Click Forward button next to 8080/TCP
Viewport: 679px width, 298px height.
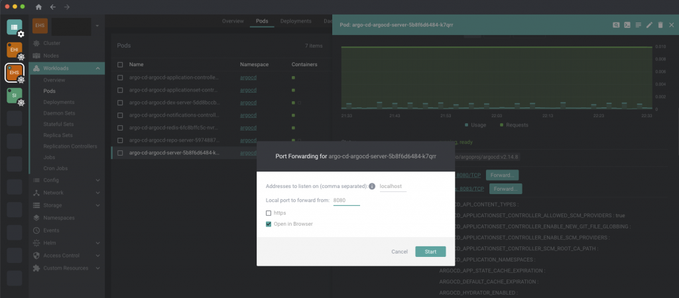point(503,175)
